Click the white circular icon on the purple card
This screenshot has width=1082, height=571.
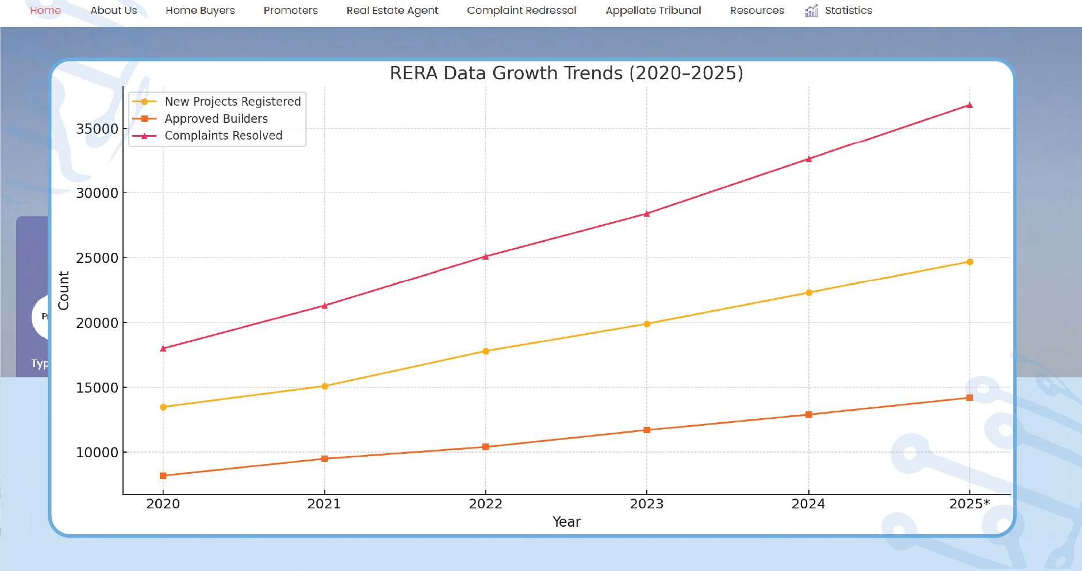click(43, 316)
